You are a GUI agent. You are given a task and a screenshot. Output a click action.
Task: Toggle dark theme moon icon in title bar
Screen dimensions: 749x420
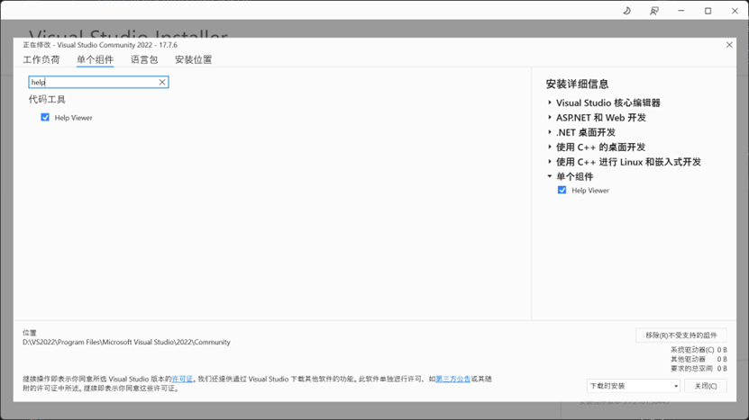(x=626, y=11)
